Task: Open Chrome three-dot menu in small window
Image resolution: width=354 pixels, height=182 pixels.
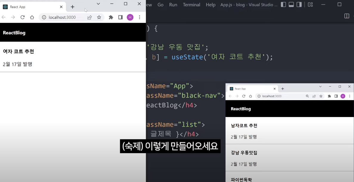Action: pyautogui.click(x=350, y=96)
